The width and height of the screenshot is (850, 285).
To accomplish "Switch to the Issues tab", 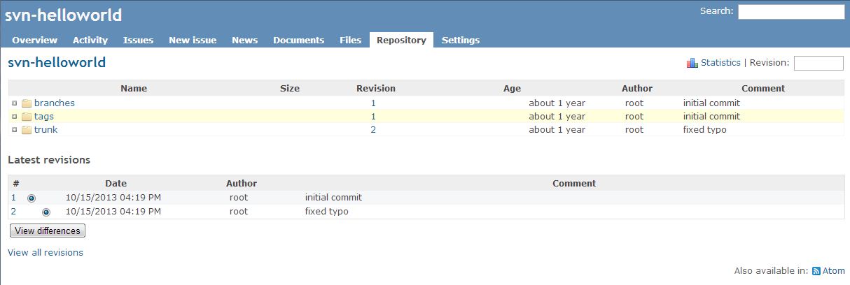I will click(x=138, y=40).
